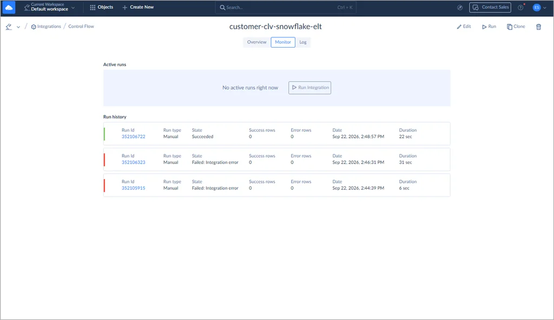The width and height of the screenshot is (554, 320).
Task: Click the Contact Sales button
Action: [490, 7]
